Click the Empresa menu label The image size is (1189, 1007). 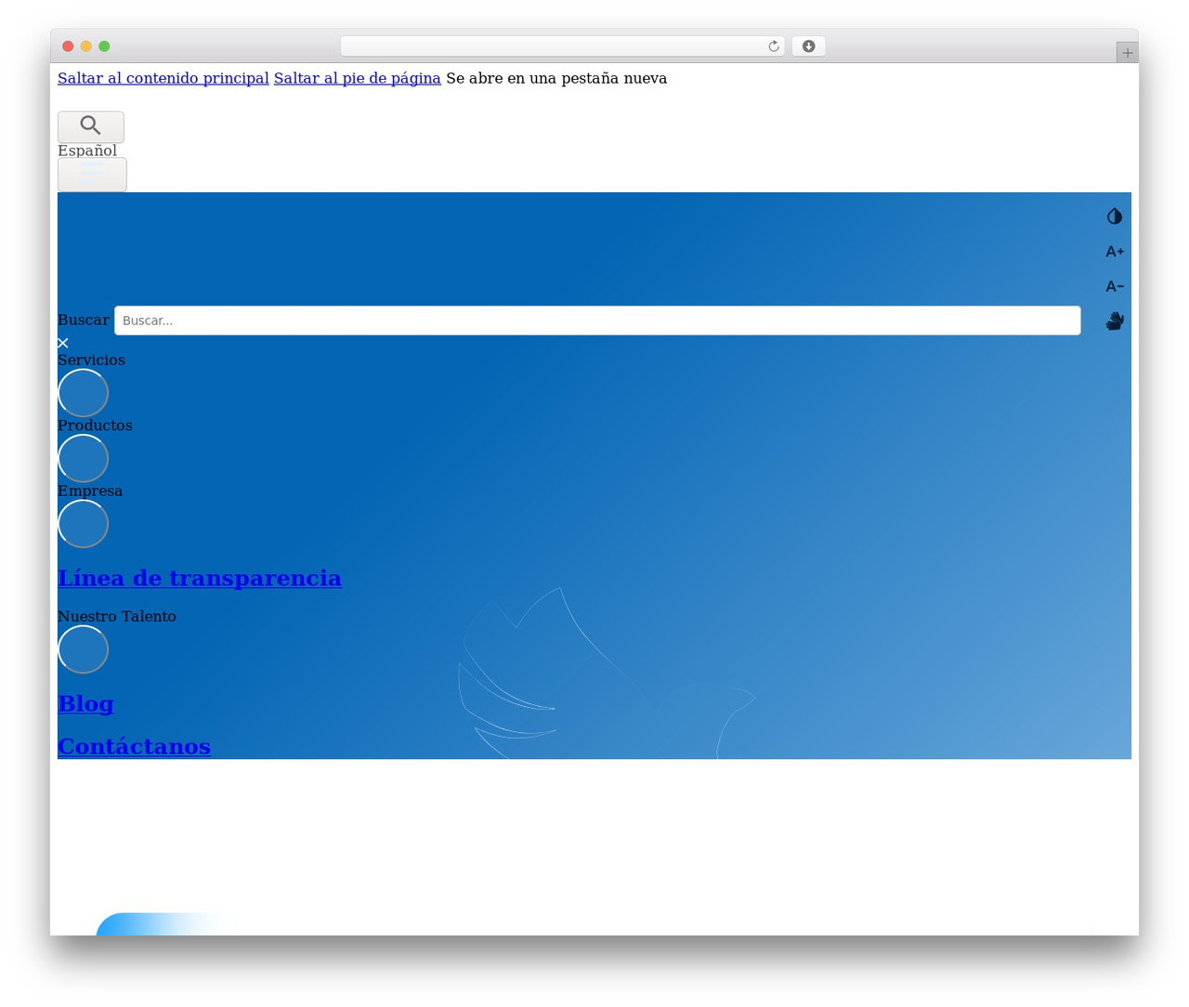(x=90, y=490)
